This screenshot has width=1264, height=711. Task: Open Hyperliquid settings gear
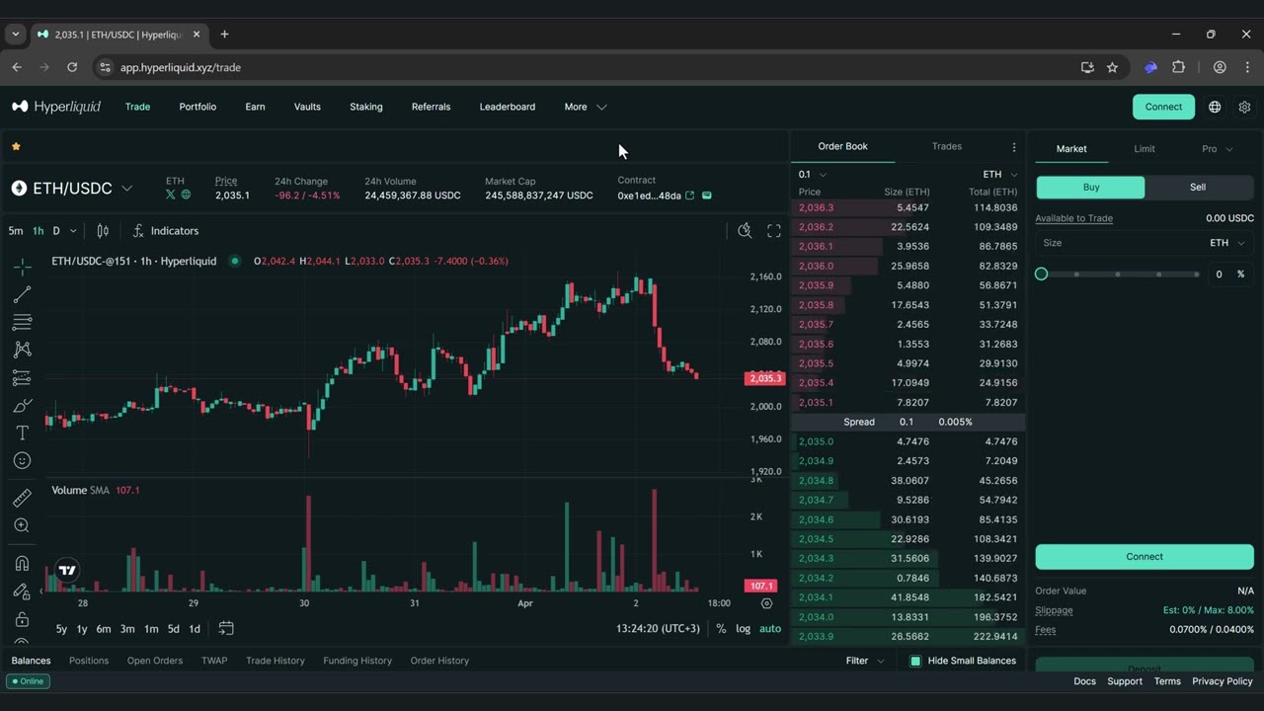1244,107
